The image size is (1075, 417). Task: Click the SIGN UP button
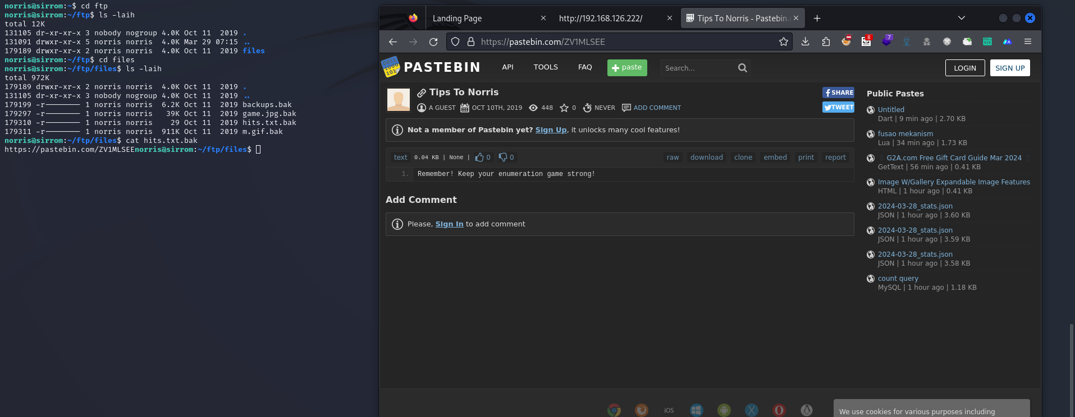pos(1010,68)
